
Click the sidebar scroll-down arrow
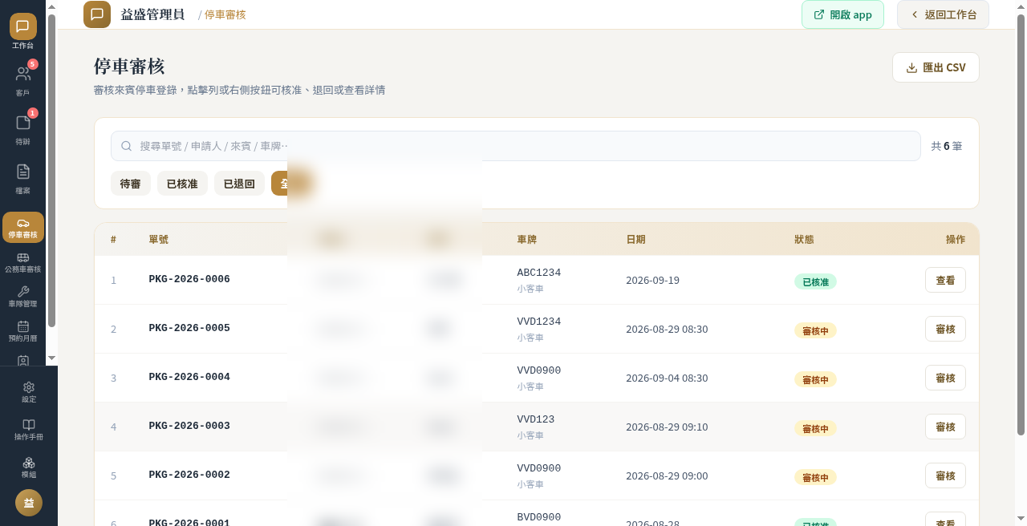click(x=52, y=358)
